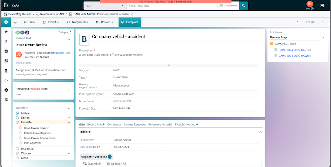Open the sidebar search icon
The height and width of the screenshot is (167, 331).
tap(6, 42)
